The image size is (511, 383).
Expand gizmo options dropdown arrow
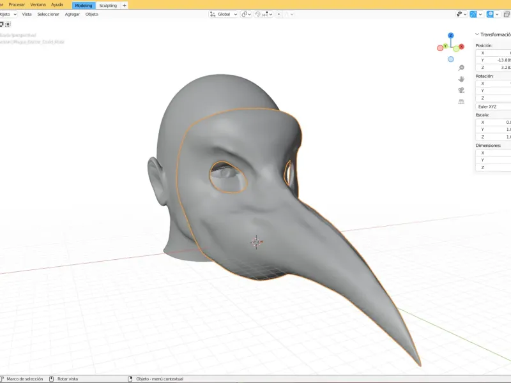480,14
